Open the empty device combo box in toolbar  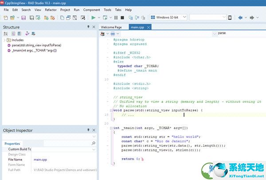208,17
